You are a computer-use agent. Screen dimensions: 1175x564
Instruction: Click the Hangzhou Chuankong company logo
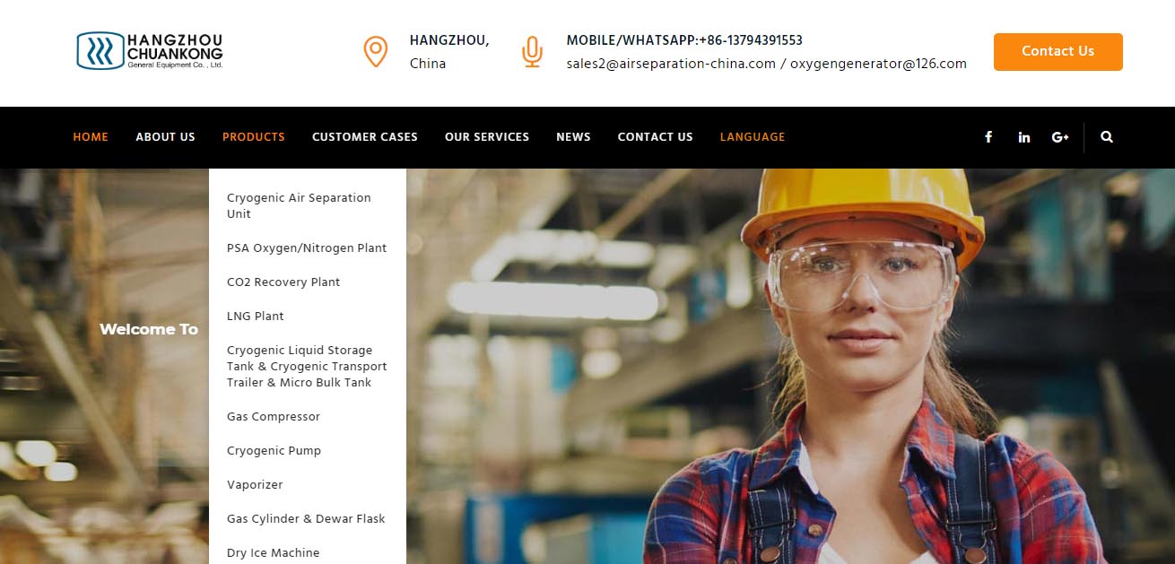[150, 51]
